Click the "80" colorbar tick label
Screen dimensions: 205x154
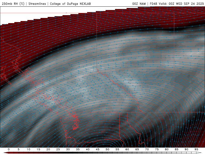pyautogui.click(x=167, y=149)
